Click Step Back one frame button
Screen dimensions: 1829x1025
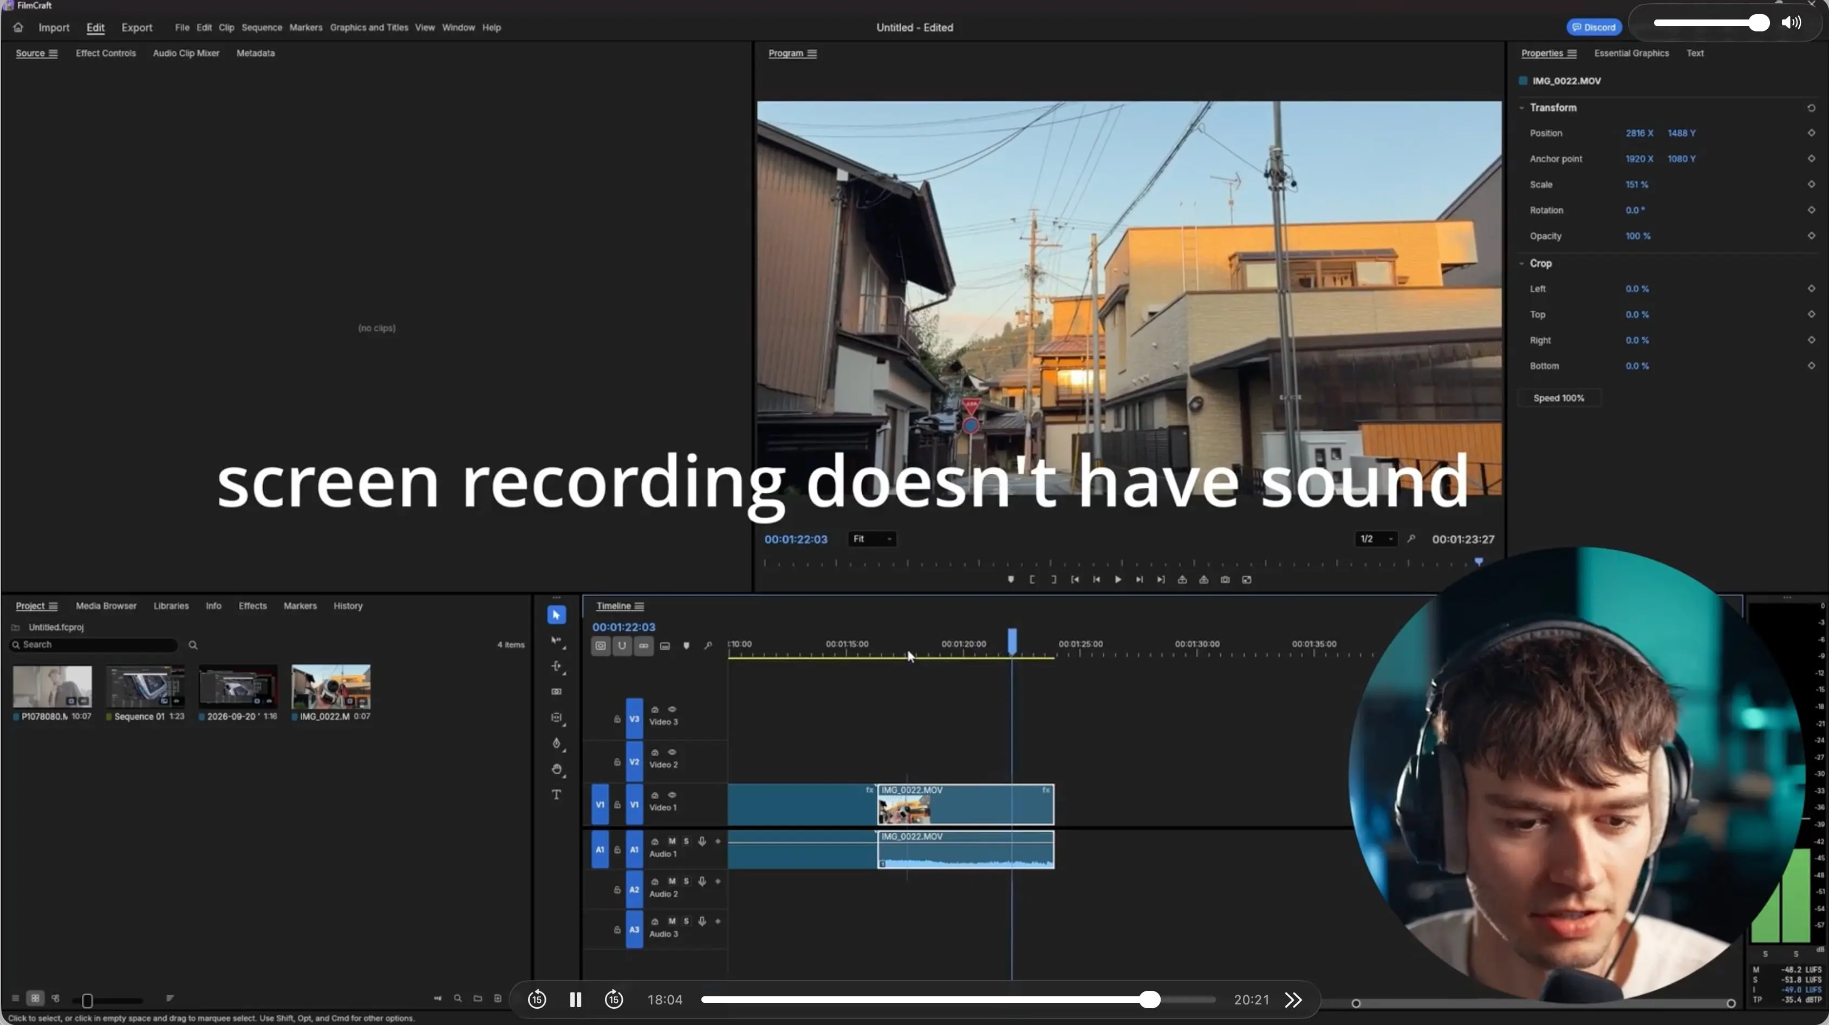pyautogui.click(x=1096, y=579)
